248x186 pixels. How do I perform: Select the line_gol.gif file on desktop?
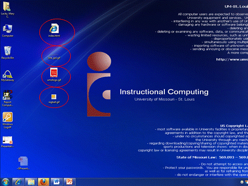point(54,56)
